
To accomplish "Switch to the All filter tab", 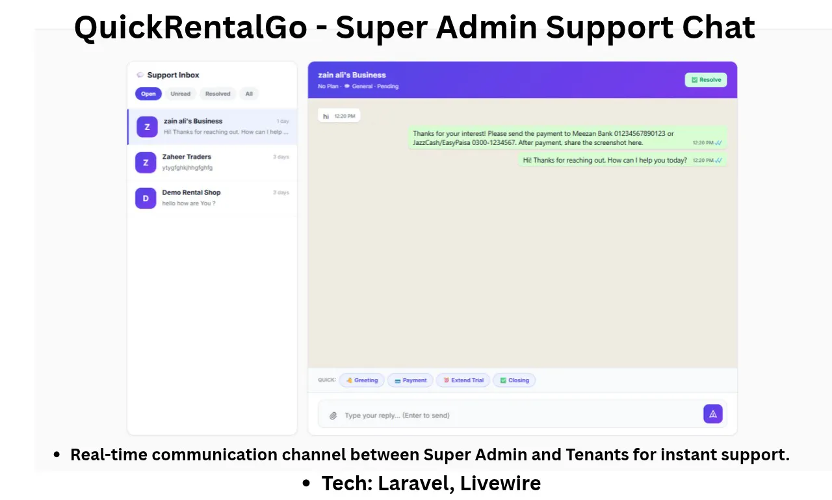I will coord(249,94).
